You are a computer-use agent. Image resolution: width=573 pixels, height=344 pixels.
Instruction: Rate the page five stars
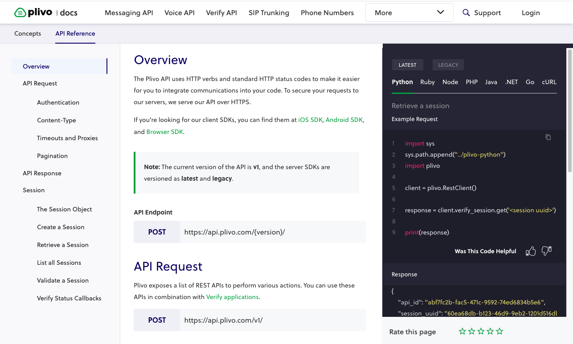pyautogui.click(x=499, y=332)
